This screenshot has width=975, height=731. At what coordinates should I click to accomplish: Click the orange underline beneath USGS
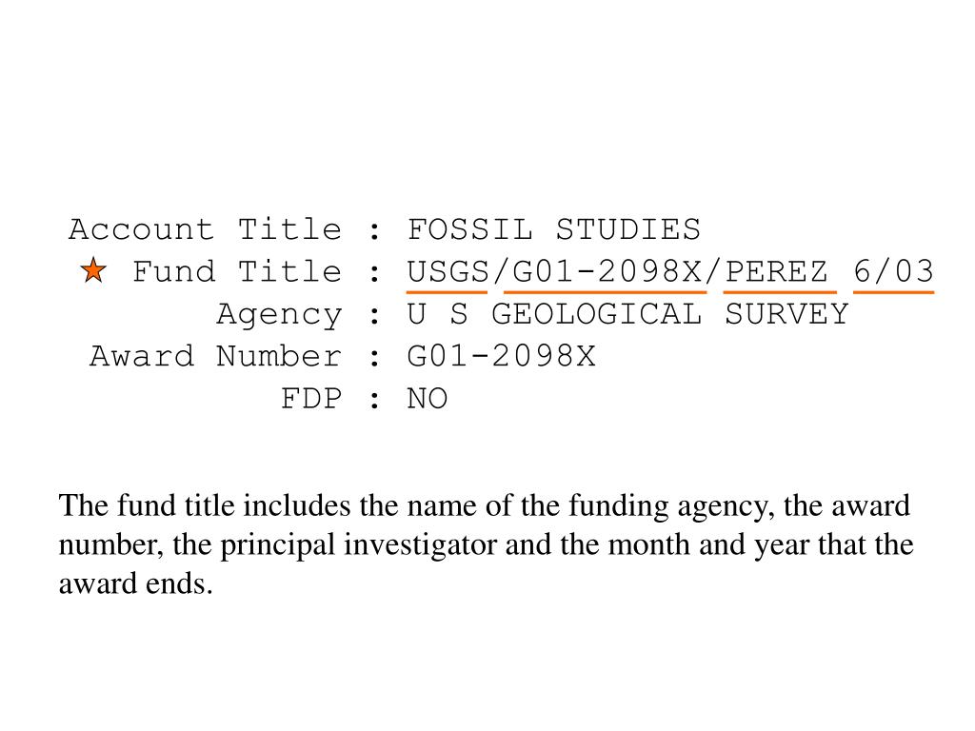pyautogui.click(x=448, y=291)
